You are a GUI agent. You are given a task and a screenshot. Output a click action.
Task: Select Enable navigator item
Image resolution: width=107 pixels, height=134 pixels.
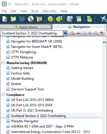[x=16, y=84]
